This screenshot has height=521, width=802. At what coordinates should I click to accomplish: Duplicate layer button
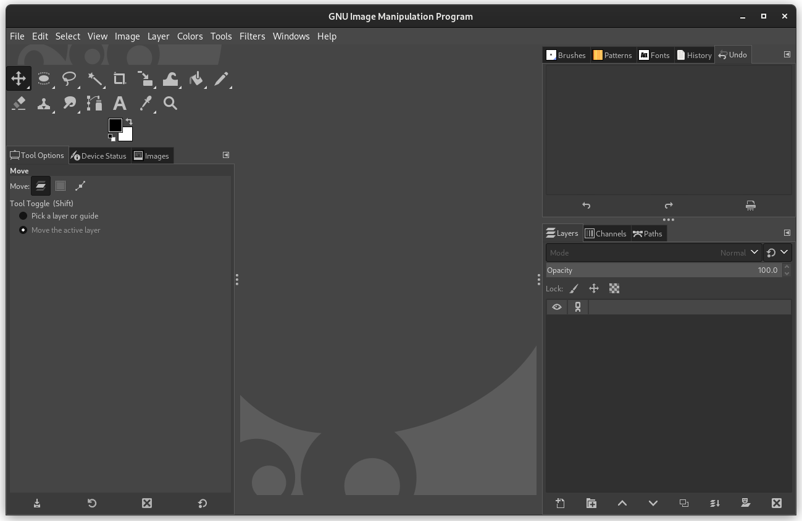(684, 503)
